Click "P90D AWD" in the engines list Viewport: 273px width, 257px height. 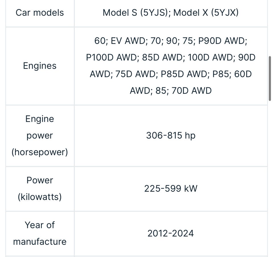click(x=222, y=41)
